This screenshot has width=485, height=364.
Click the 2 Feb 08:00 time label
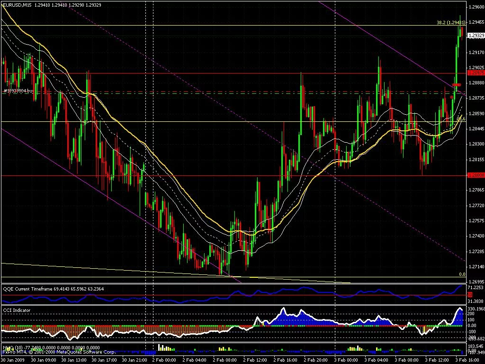tap(225, 360)
